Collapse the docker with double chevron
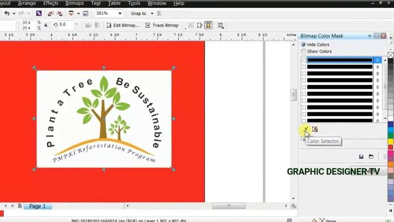The height and width of the screenshot is (222, 394). [369, 36]
